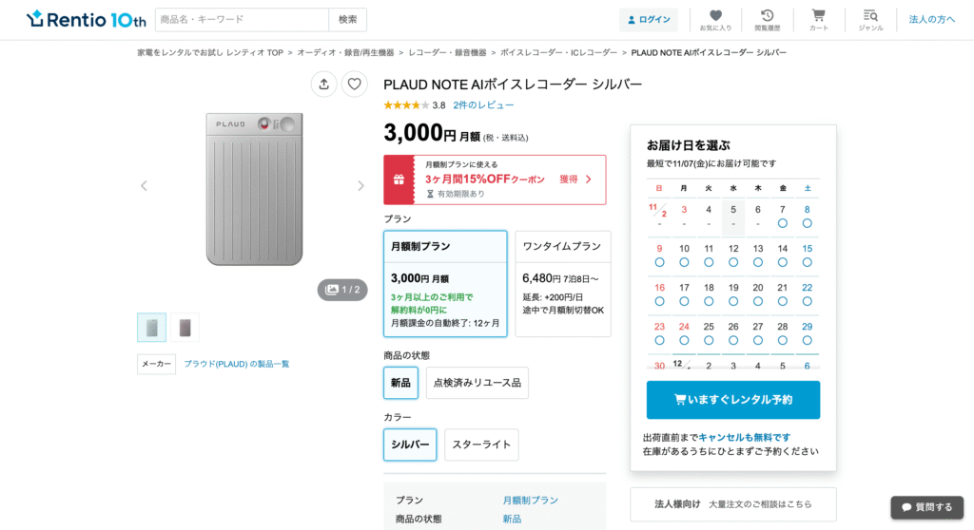974x530 pixels.
Task: Show next product image with right arrow
Action: (x=360, y=185)
